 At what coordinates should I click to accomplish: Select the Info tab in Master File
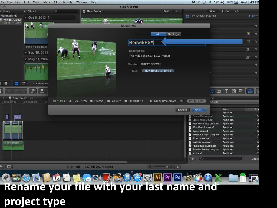(158, 34)
